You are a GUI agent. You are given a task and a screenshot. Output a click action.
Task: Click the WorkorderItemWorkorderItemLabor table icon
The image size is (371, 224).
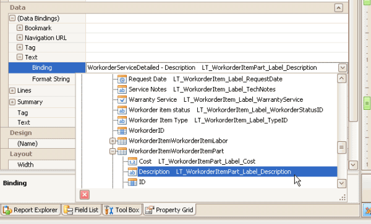(122, 141)
